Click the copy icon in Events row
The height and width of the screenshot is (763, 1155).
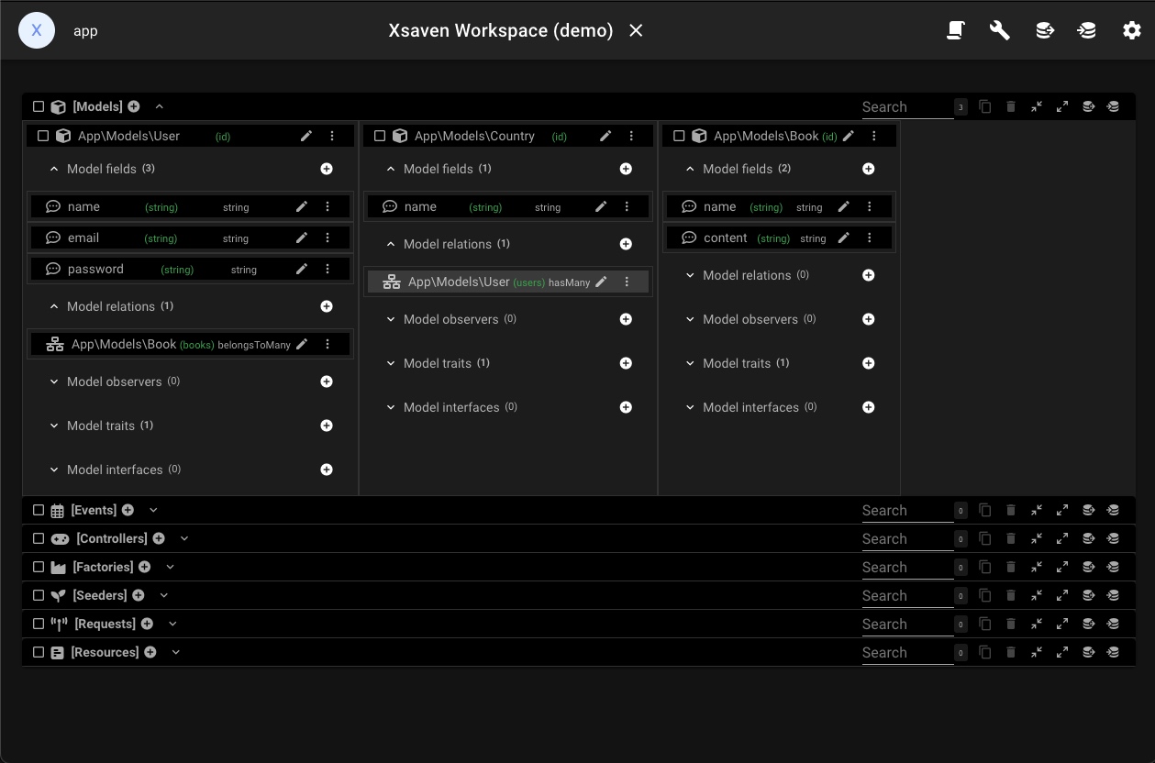[x=984, y=510]
